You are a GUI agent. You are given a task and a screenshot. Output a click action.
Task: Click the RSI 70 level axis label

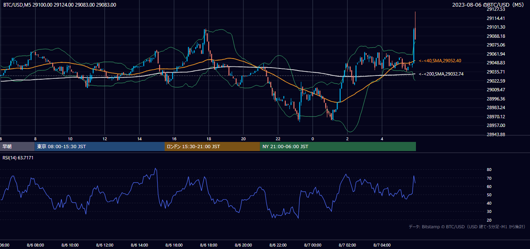489,178
